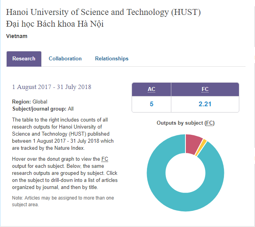Click the Subject/journal group: All label

(43, 109)
